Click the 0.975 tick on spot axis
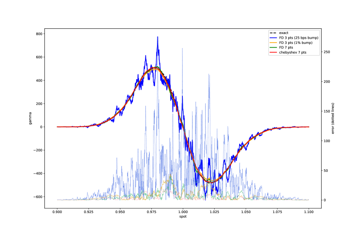The height and width of the screenshot is (238, 357). pyautogui.click(x=151, y=212)
